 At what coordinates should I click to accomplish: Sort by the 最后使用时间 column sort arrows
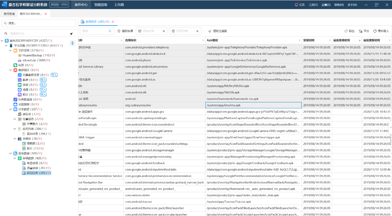(x=360, y=41)
